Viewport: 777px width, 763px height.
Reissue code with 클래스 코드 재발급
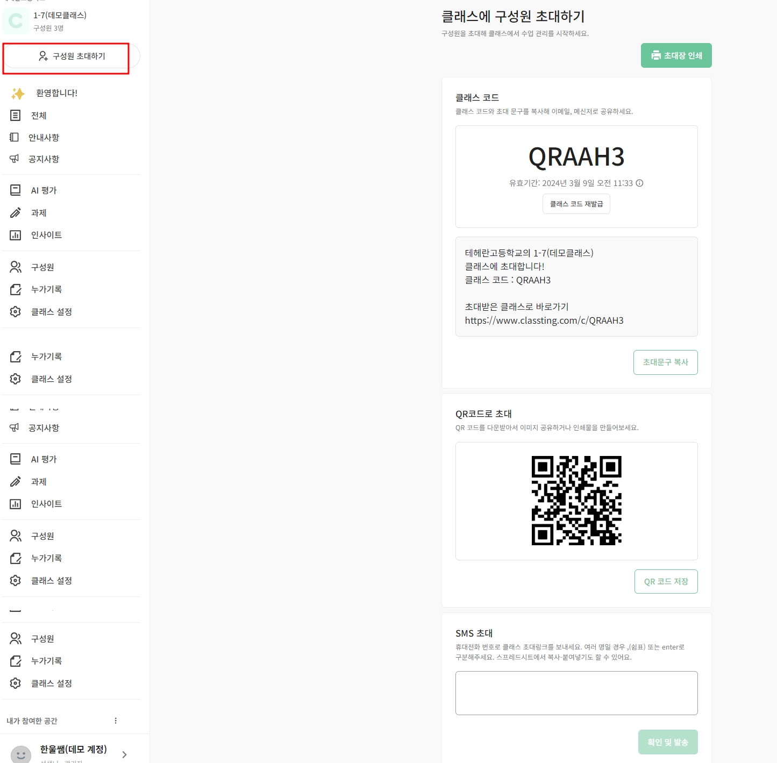pos(576,204)
